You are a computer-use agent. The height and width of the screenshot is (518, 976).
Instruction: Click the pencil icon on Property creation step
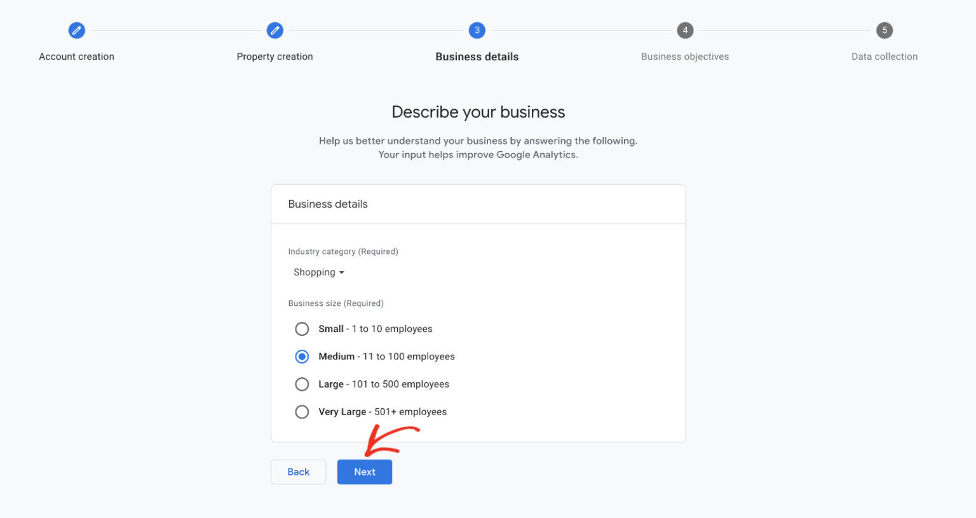275,30
